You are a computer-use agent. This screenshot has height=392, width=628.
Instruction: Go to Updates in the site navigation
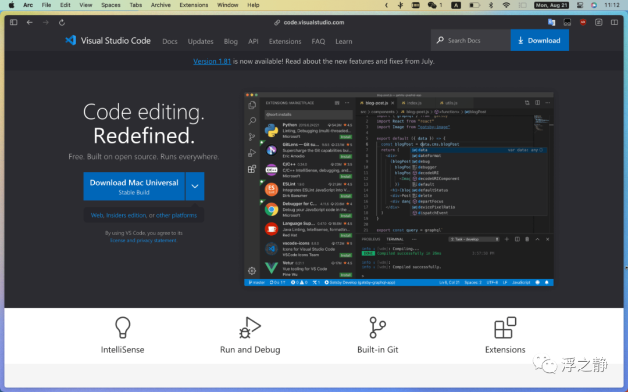[x=201, y=41]
